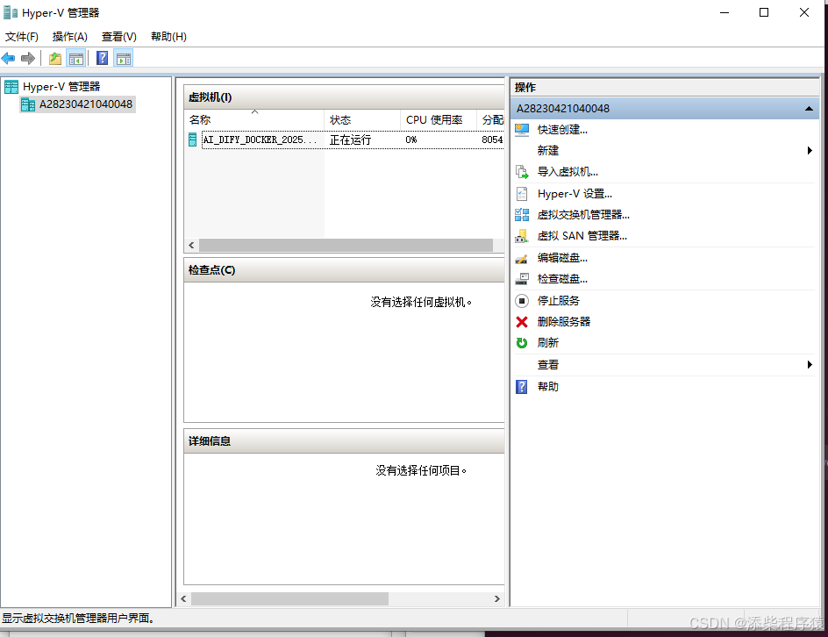The height and width of the screenshot is (637, 828).
Task: Click the bottom center pane scrollbar left arrow
Action: tap(184, 599)
